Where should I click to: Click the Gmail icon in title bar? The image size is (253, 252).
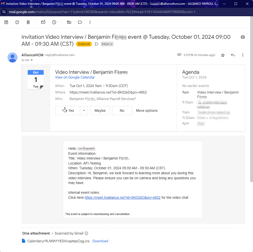click(3, 3)
